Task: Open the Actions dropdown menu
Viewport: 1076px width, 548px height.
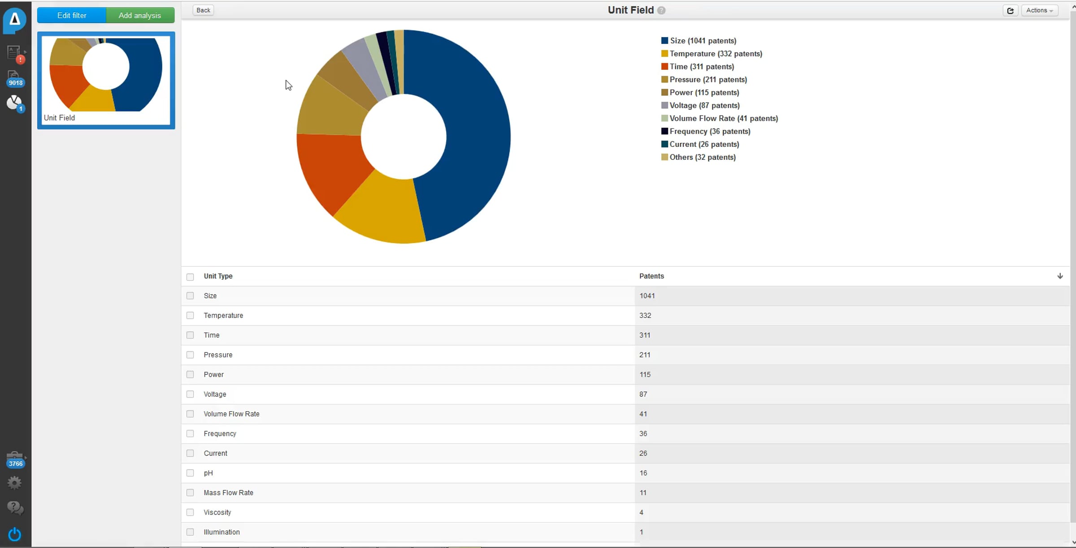Action: click(x=1039, y=10)
